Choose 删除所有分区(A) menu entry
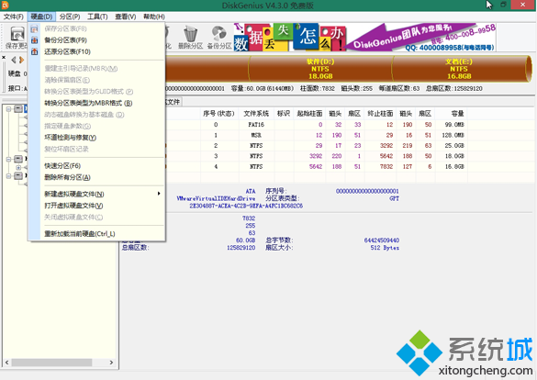537x380 pixels. pyautogui.click(x=96, y=177)
